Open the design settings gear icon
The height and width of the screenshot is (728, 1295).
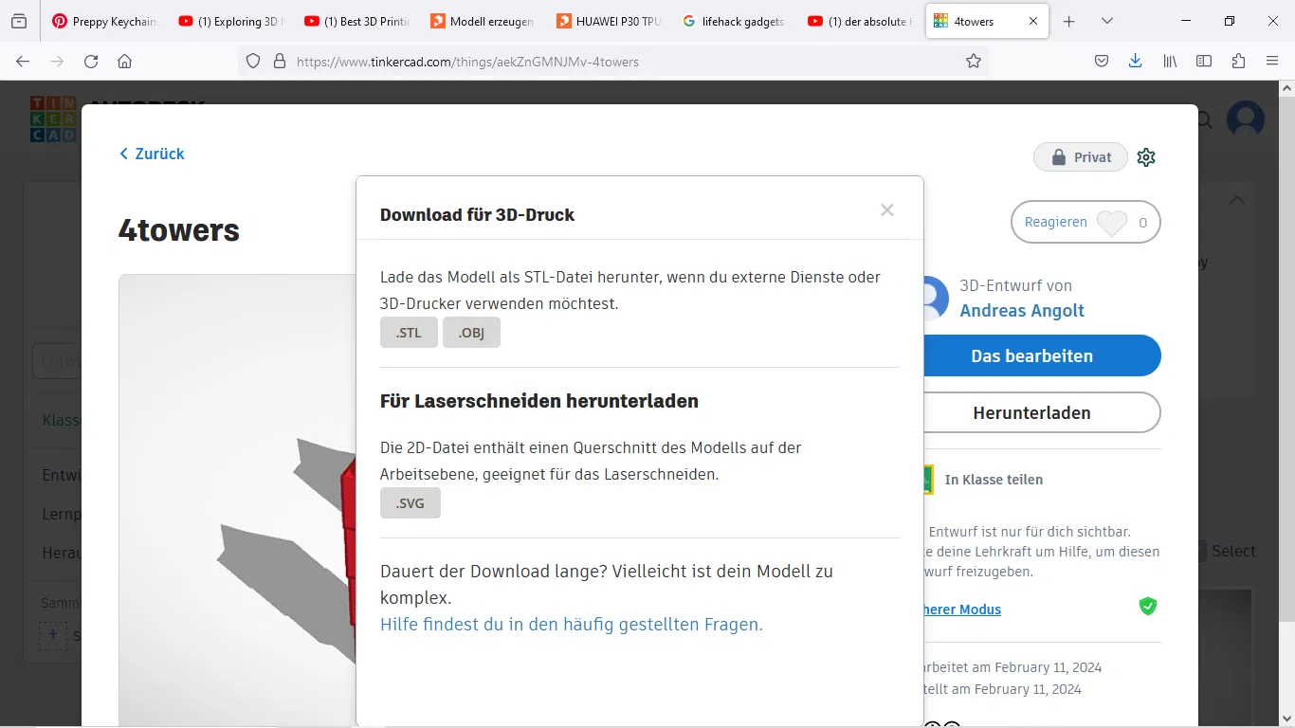tap(1146, 157)
